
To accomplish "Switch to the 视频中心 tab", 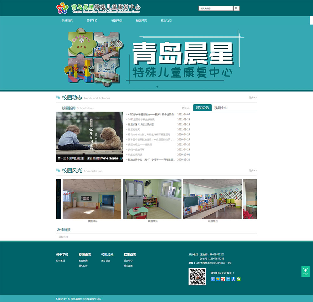I will [221, 108].
